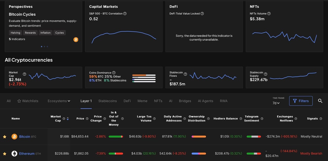Viewport: 328px width, 161px height.
Task: Sort by Market Cap using sort arrows
Action: (68, 118)
